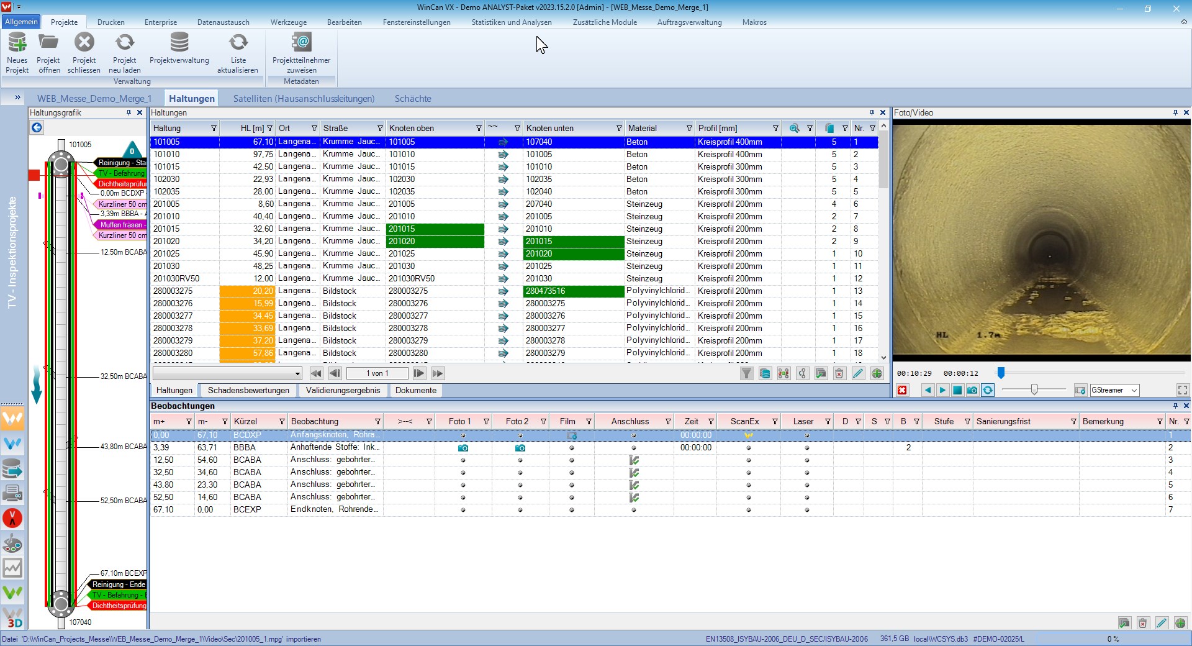The width and height of the screenshot is (1192, 646).
Task: Click the chart icon in left sidebar
Action: [12, 568]
